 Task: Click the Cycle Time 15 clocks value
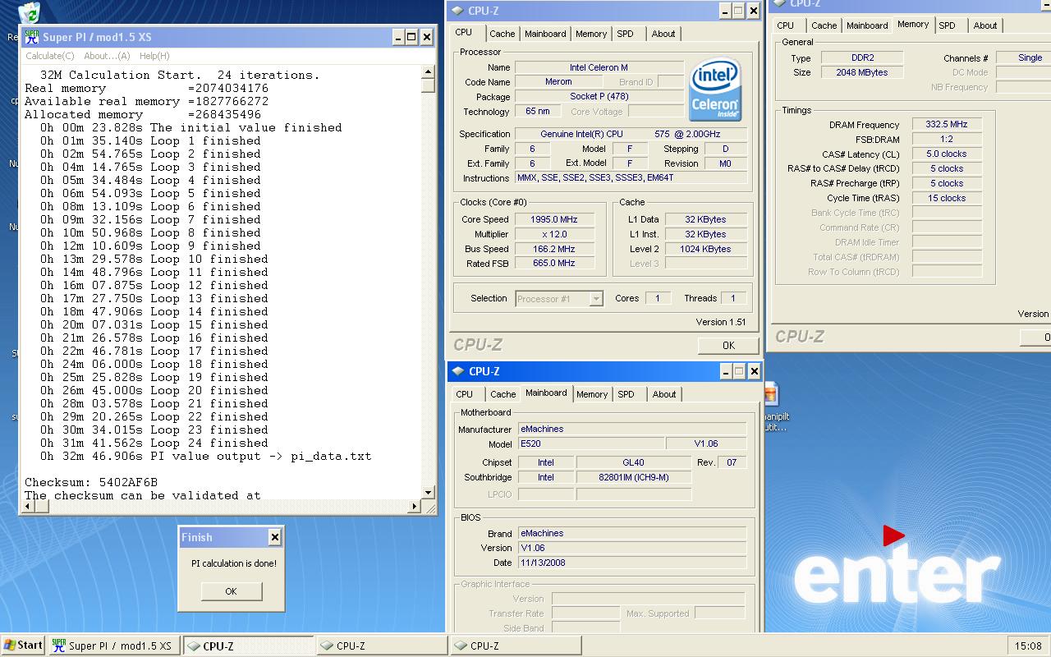point(947,199)
